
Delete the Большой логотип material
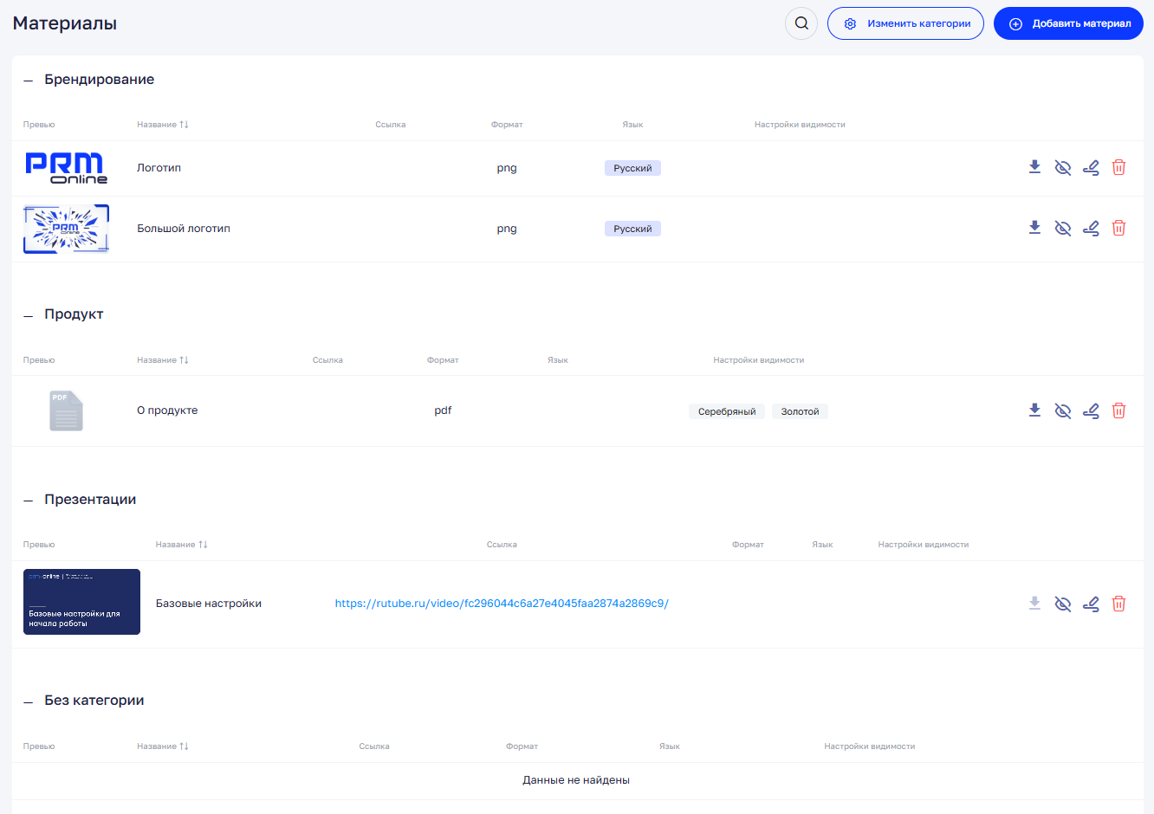coord(1118,228)
